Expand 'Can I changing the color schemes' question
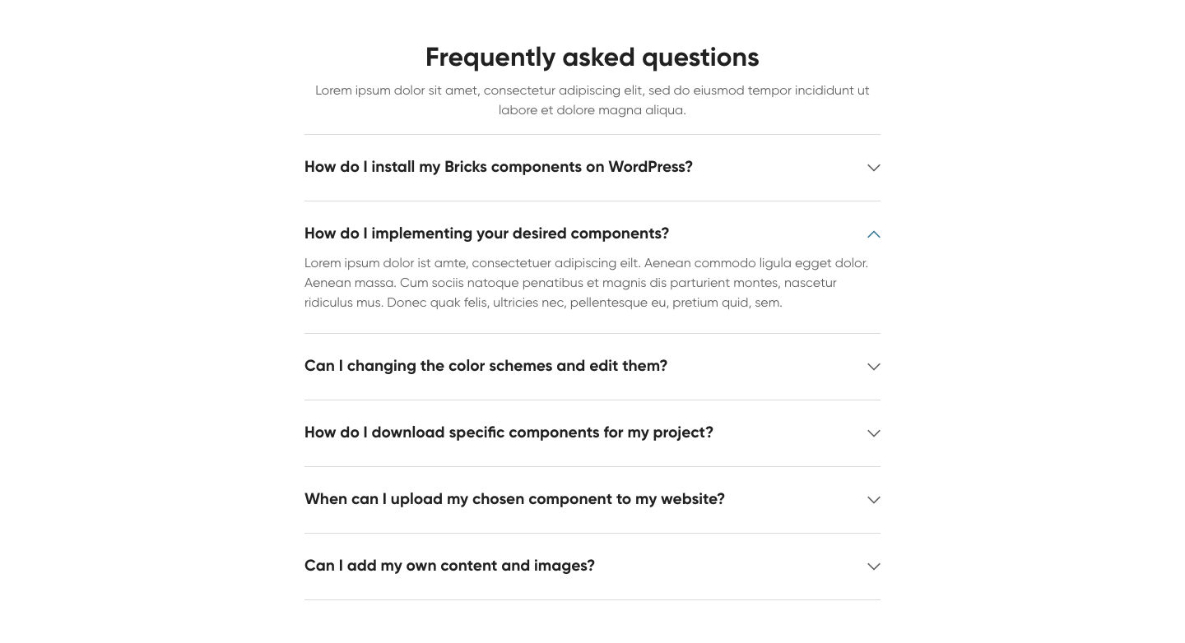1185x643 pixels. (x=486, y=366)
